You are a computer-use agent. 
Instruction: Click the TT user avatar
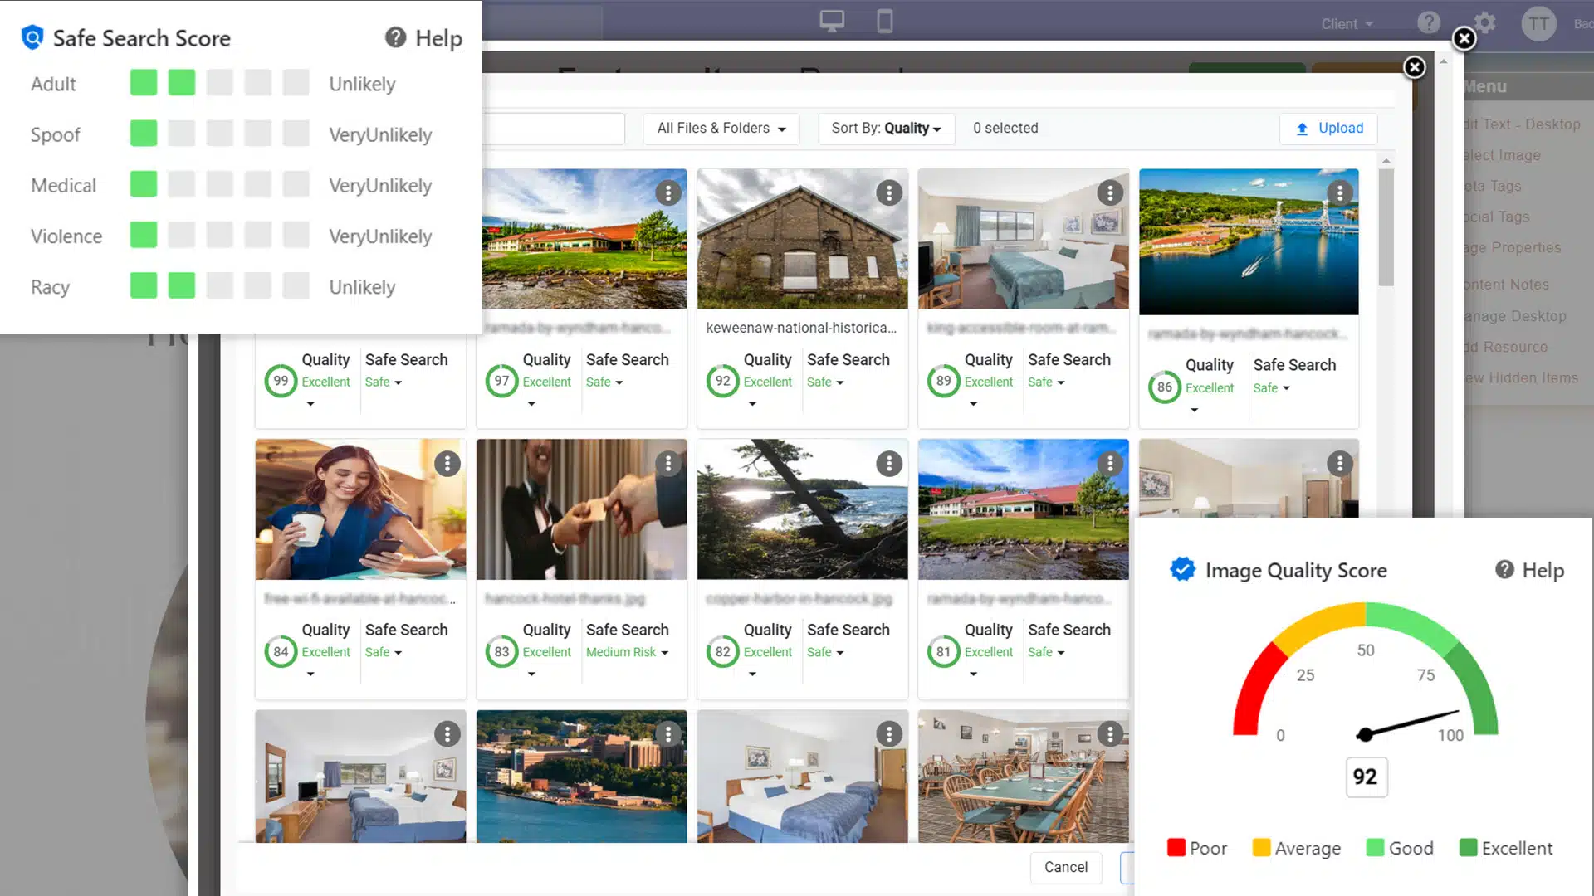(1538, 23)
